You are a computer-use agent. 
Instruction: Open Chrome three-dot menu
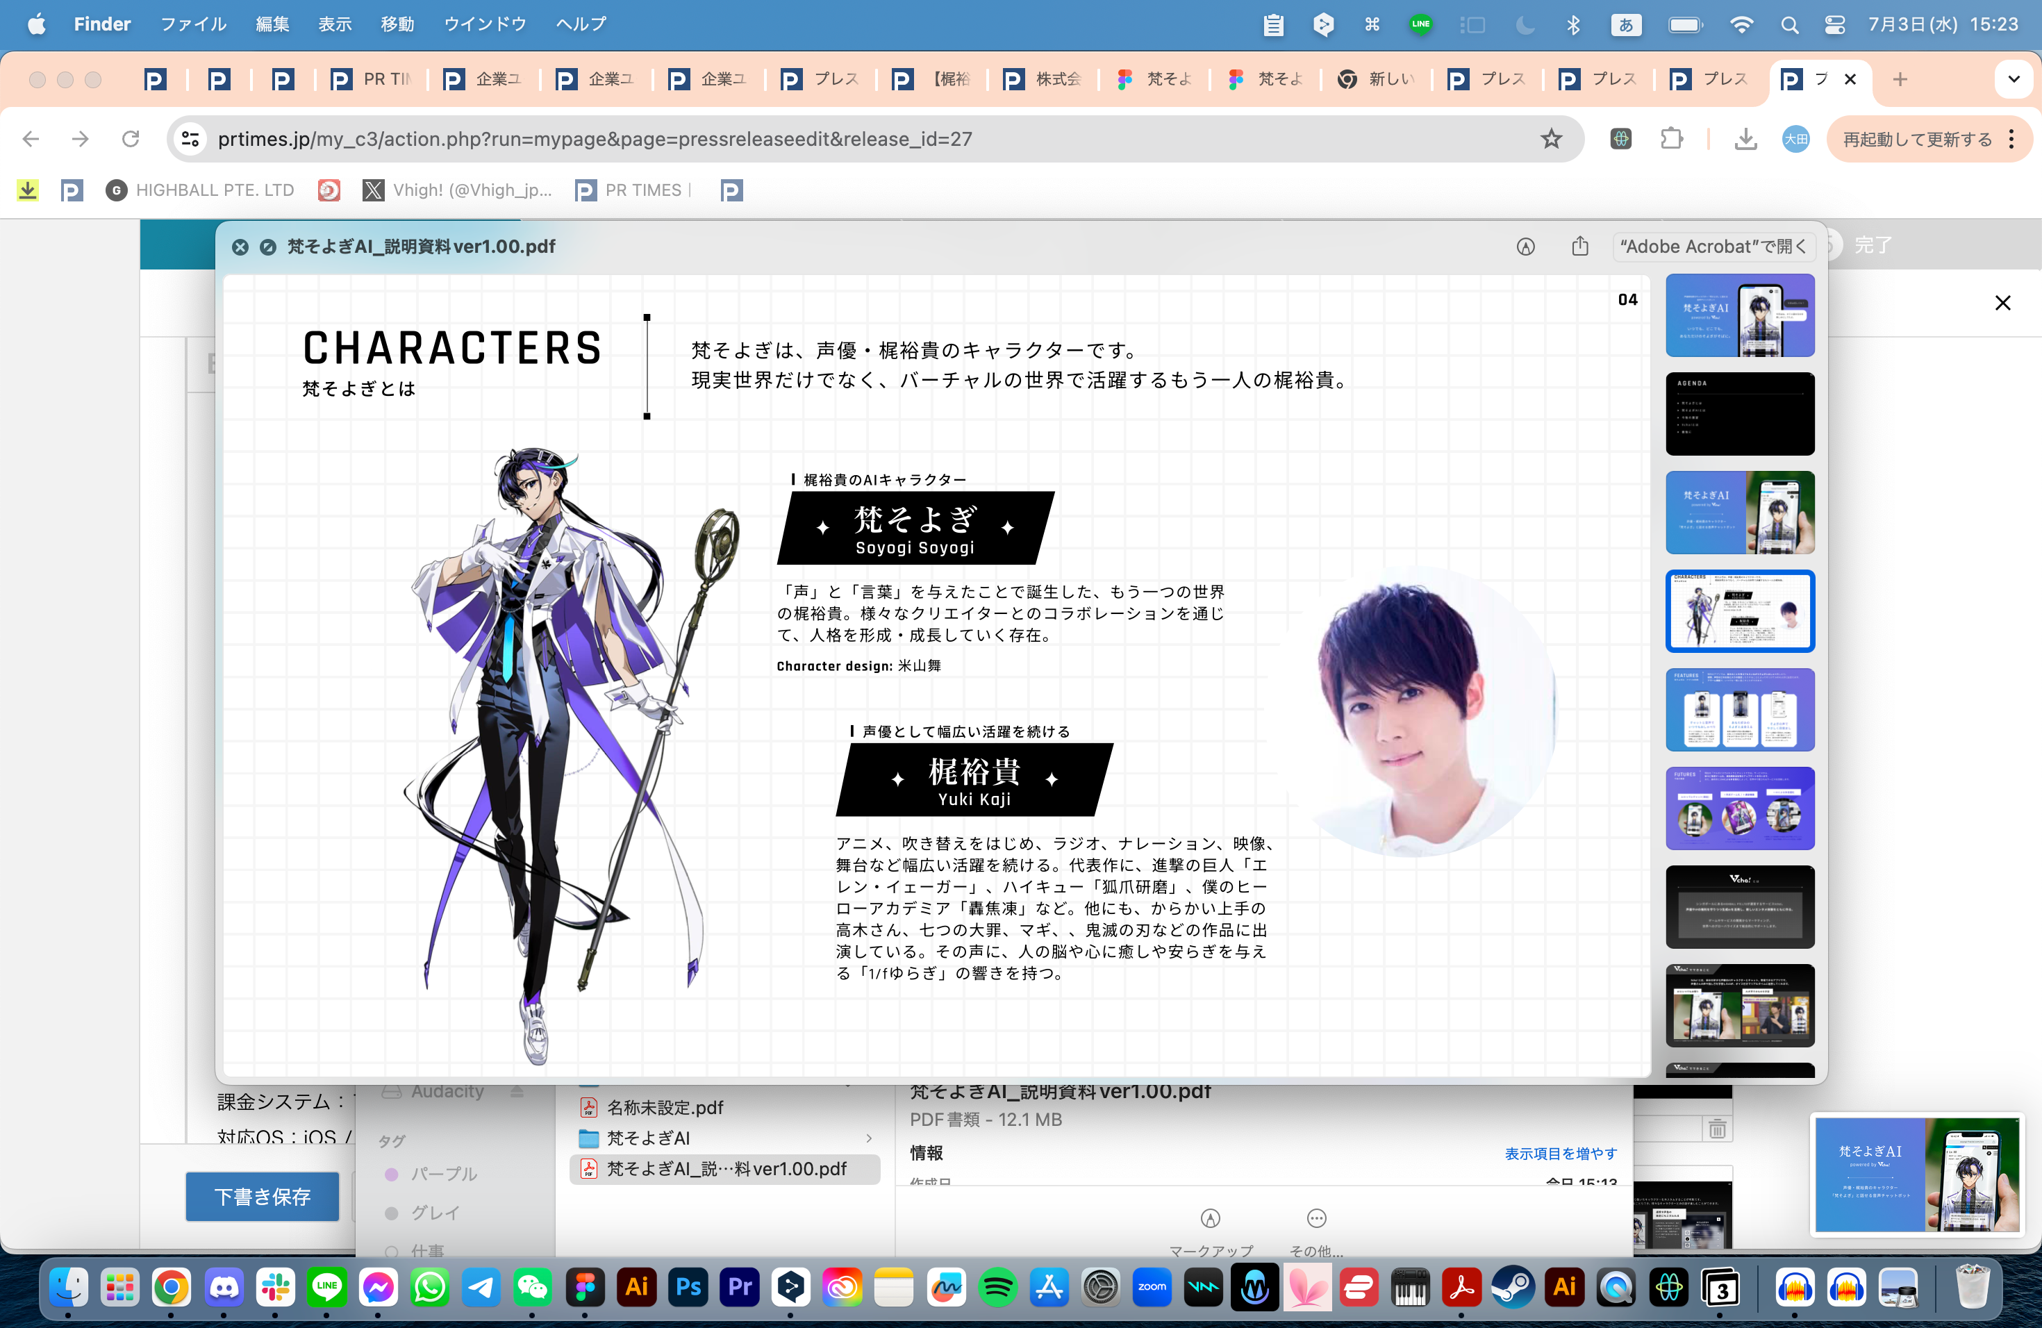pos(2012,139)
